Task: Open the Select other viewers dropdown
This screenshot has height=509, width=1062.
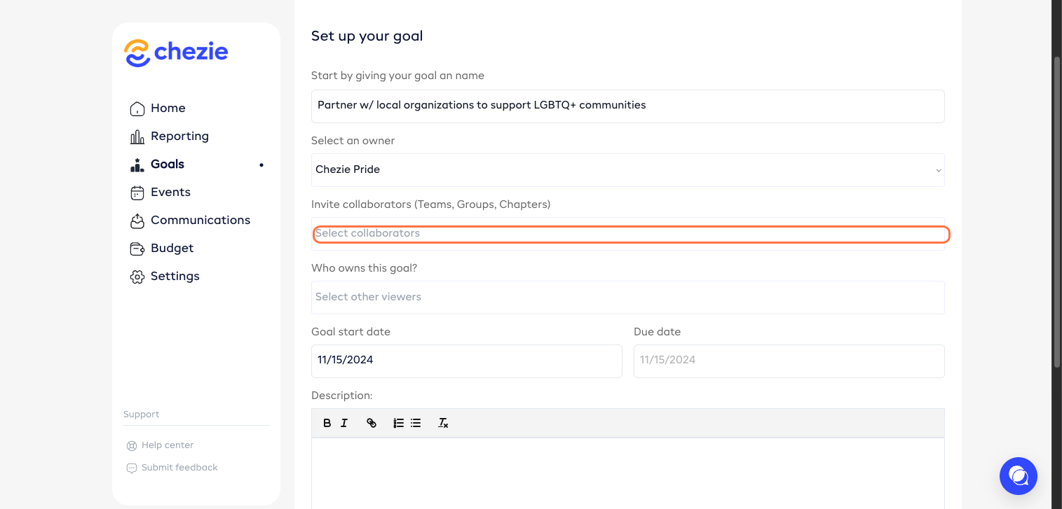Action: point(627,298)
